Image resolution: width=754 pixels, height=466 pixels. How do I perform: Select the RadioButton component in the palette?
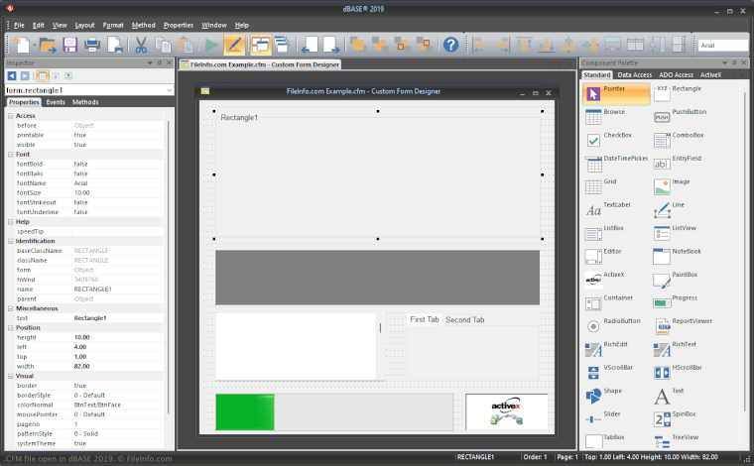(593, 324)
